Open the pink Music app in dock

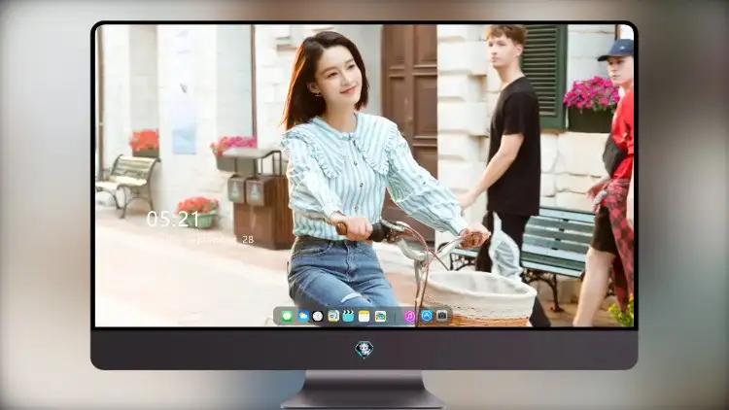[409, 317]
